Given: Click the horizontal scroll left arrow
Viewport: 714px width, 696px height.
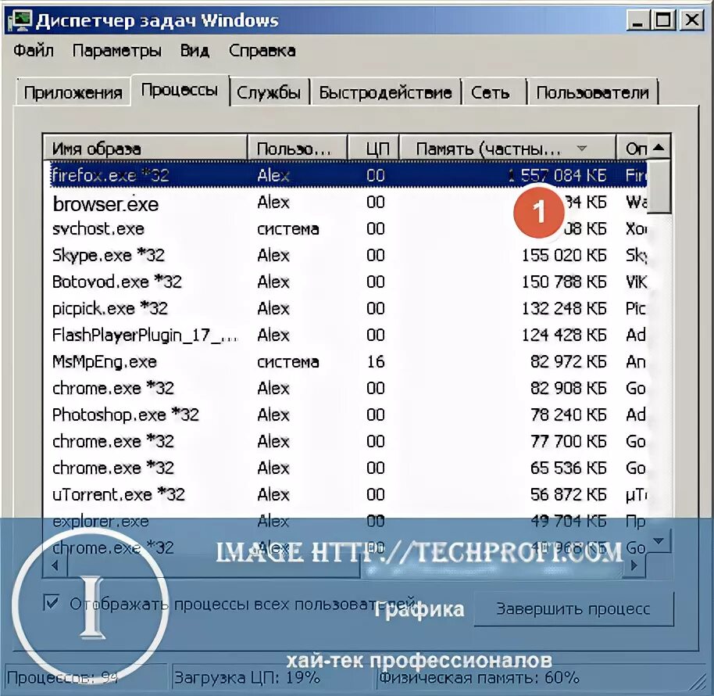Looking at the screenshot, I should coord(55,565).
